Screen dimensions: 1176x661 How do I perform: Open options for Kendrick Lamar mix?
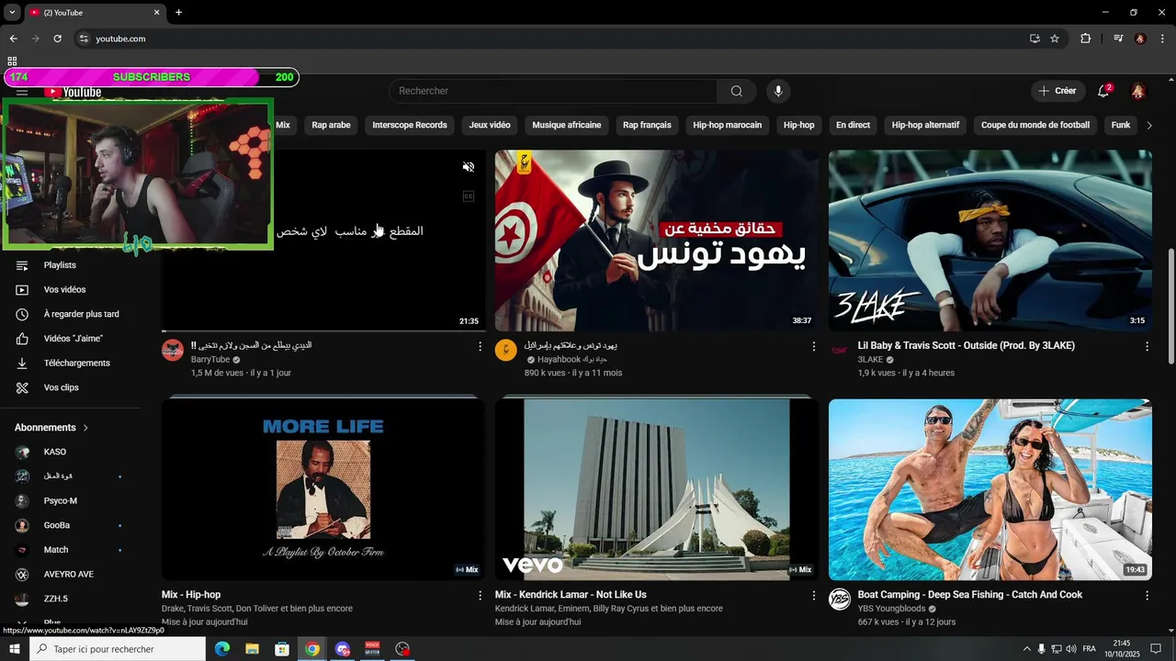coord(813,596)
